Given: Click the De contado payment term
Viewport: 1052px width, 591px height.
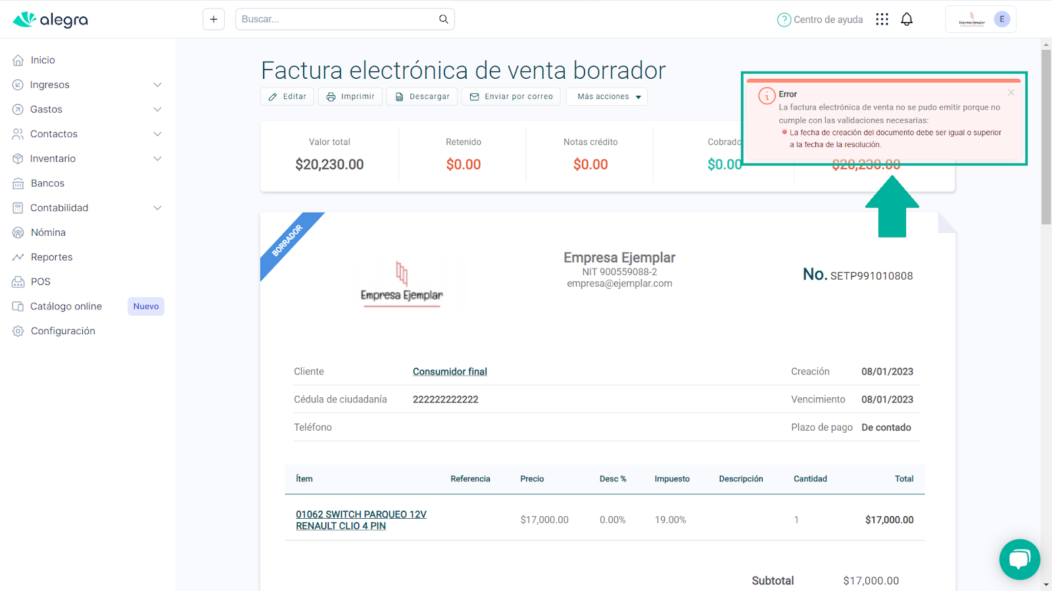Looking at the screenshot, I should pos(886,427).
